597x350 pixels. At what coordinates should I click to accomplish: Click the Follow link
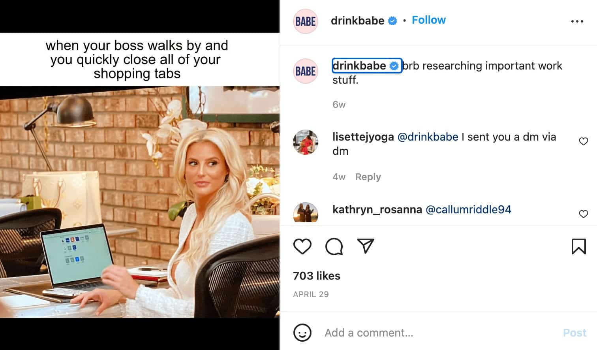tap(428, 20)
